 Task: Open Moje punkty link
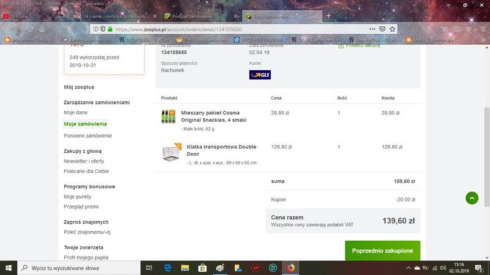[78, 197]
